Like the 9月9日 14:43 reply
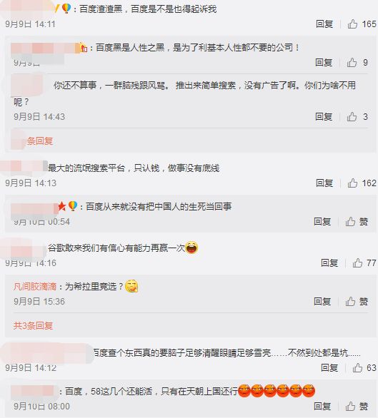 [357, 116]
